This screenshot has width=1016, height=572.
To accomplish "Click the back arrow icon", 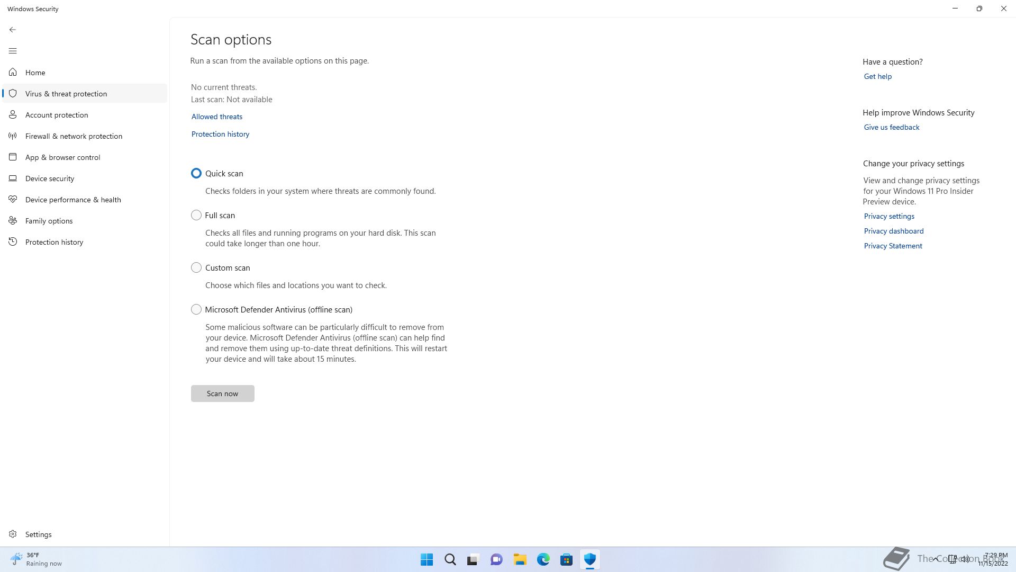I will pos(13,30).
